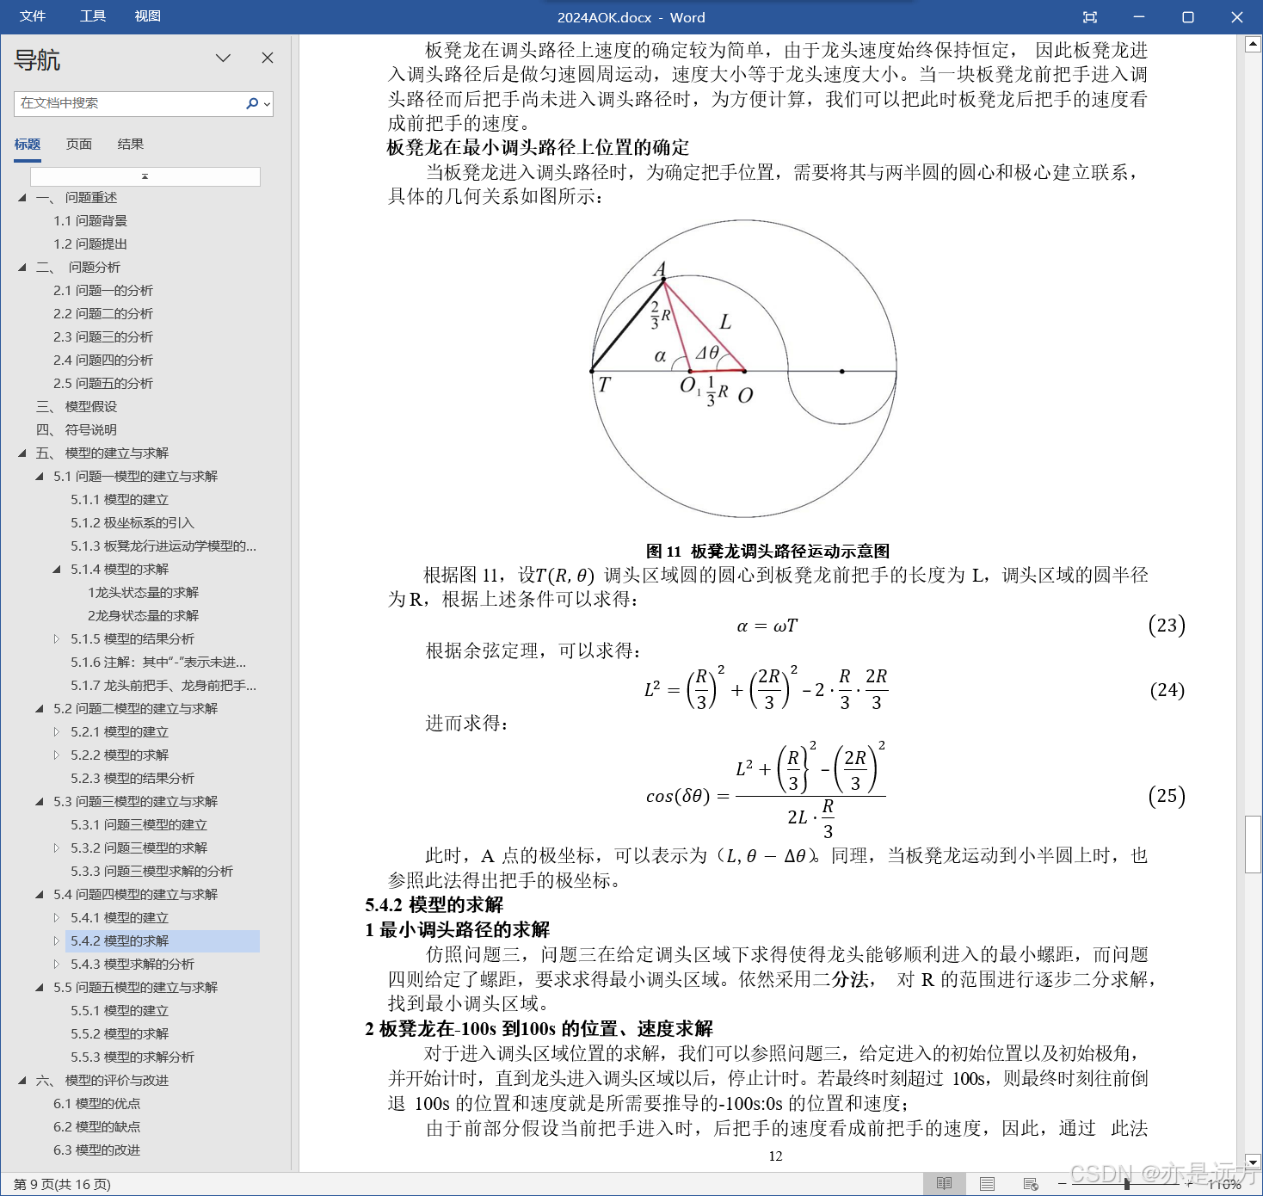Viewport: 1263px width, 1196px height.
Task: Collapse the 二、问题分析 heading
Action: [x=22, y=268]
